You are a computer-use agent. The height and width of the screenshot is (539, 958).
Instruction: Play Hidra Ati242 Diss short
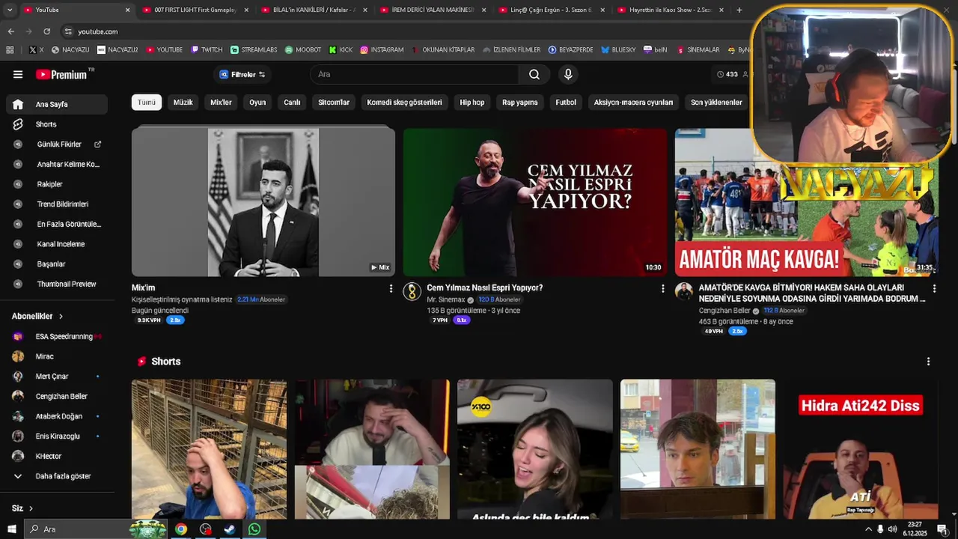pyautogui.click(x=861, y=449)
